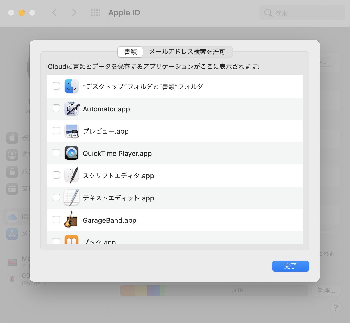
Task: Check the Automator.app checkbox
Action: click(56, 108)
